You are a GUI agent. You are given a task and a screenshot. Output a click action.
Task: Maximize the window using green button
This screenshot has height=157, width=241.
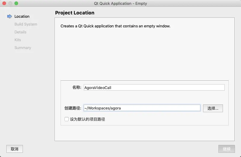click(x=16, y=3)
